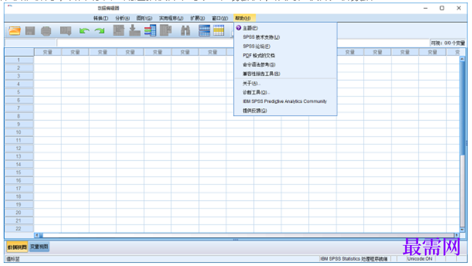This screenshot has height=266, width=472.
Task: Click the 可视: 0/0 个变量 indicator
Action: [x=448, y=43]
